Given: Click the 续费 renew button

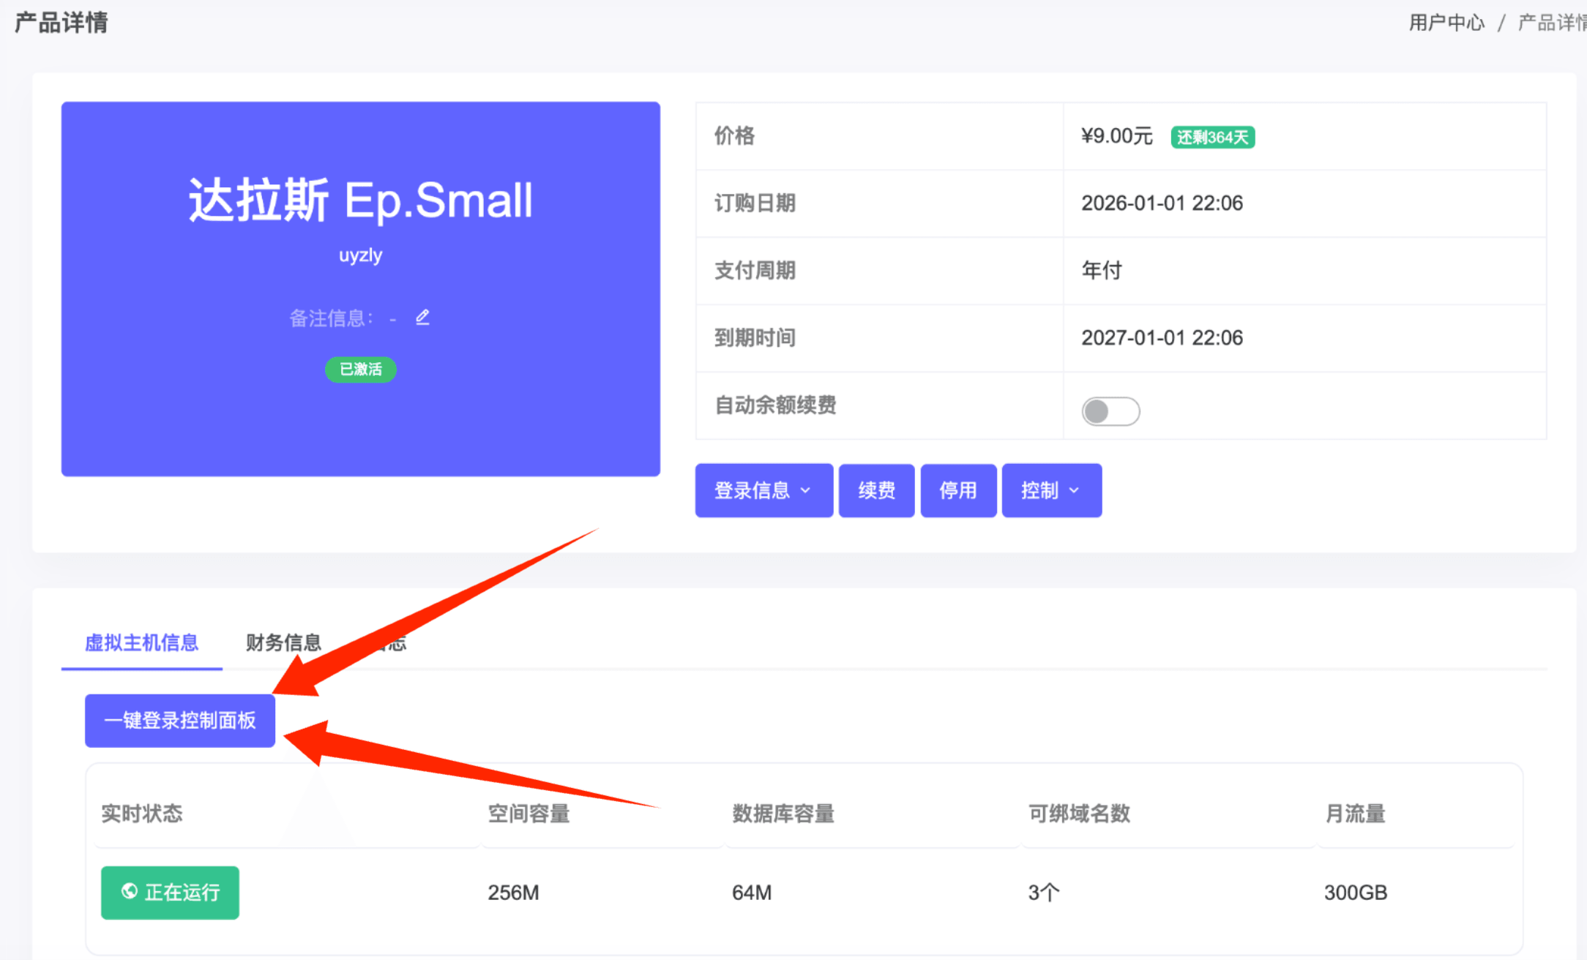Looking at the screenshot, I should tap(876, 490).
